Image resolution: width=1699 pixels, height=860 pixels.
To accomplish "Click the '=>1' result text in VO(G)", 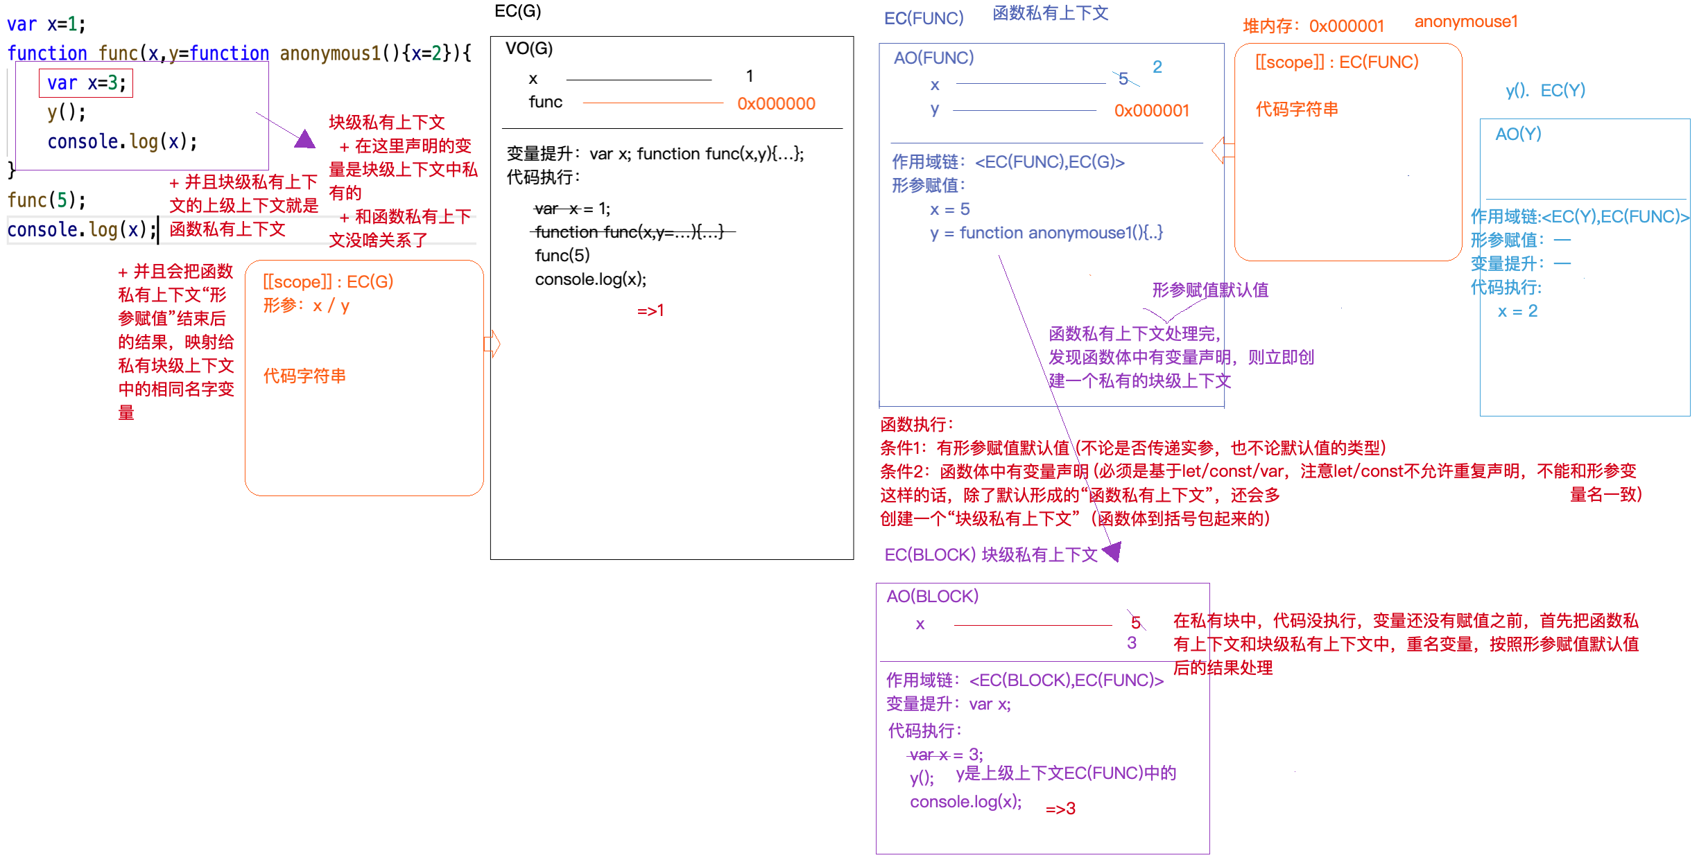I will [650, 310].
